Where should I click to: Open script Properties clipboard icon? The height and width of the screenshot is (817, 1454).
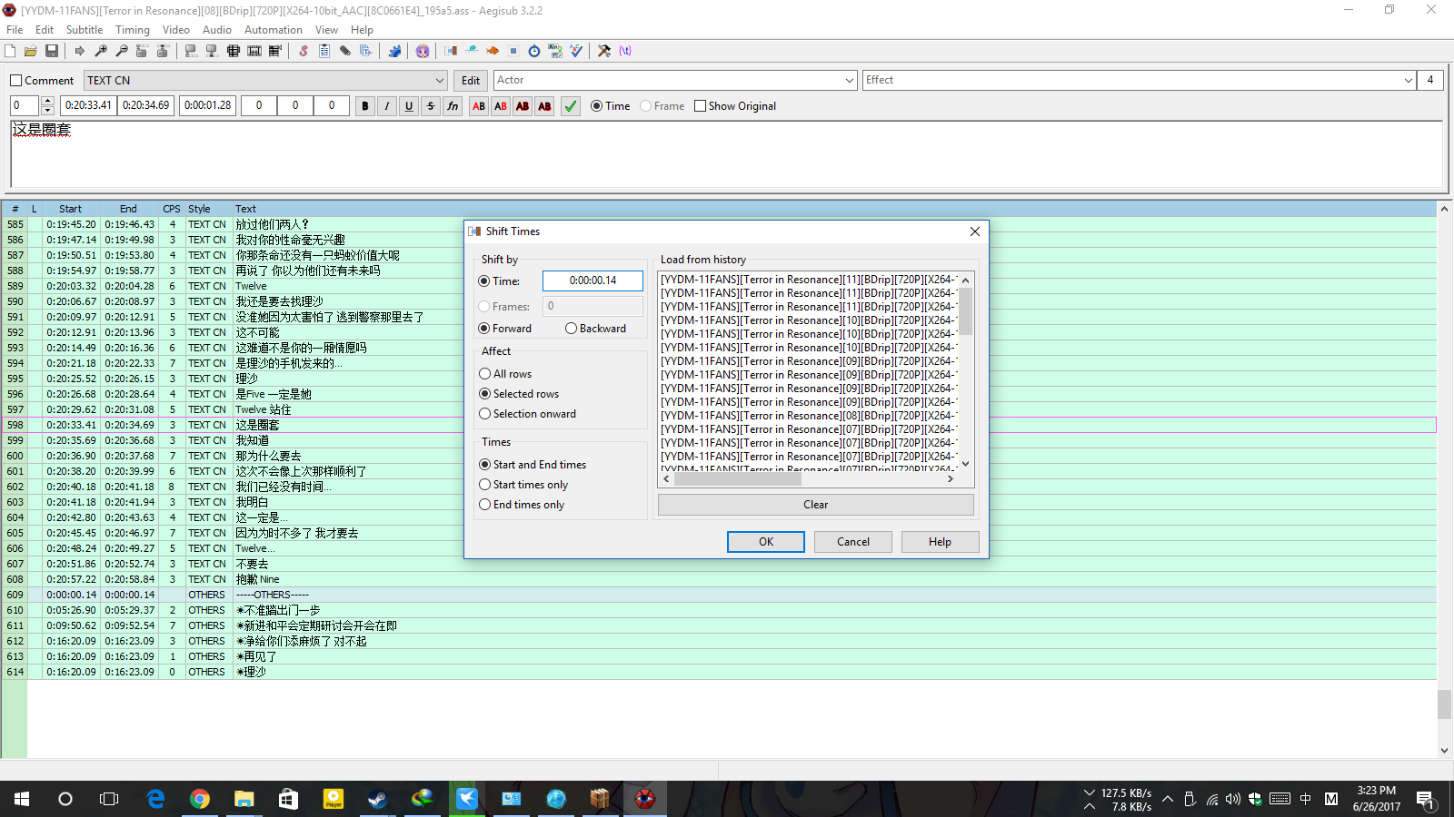324,51
